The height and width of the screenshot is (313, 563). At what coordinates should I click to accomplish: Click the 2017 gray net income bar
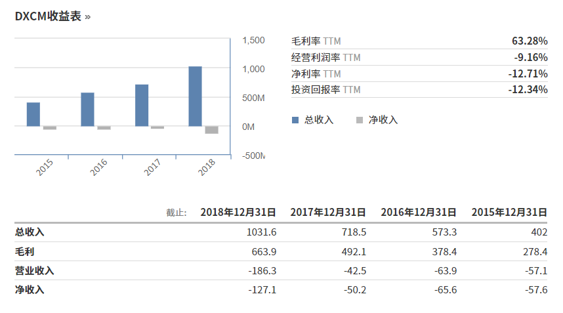pyautogui.click(x=157, y=127)
